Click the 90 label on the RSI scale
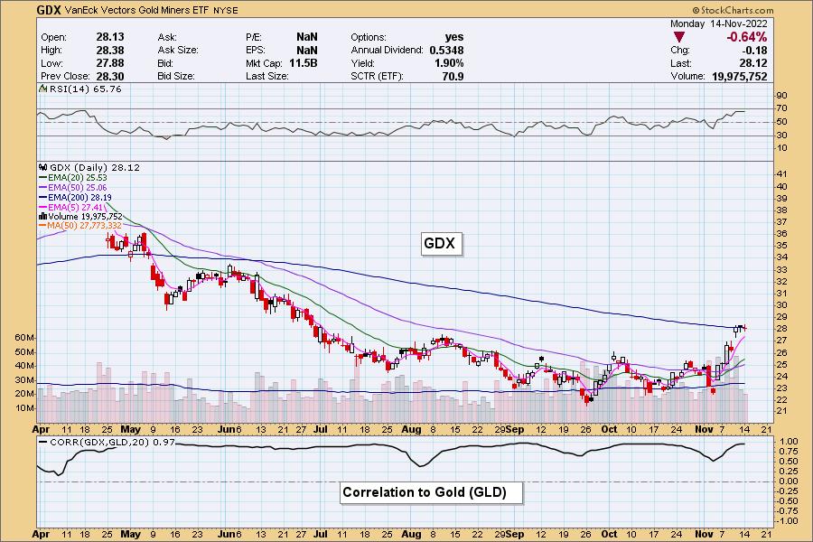 pos(782,96)
